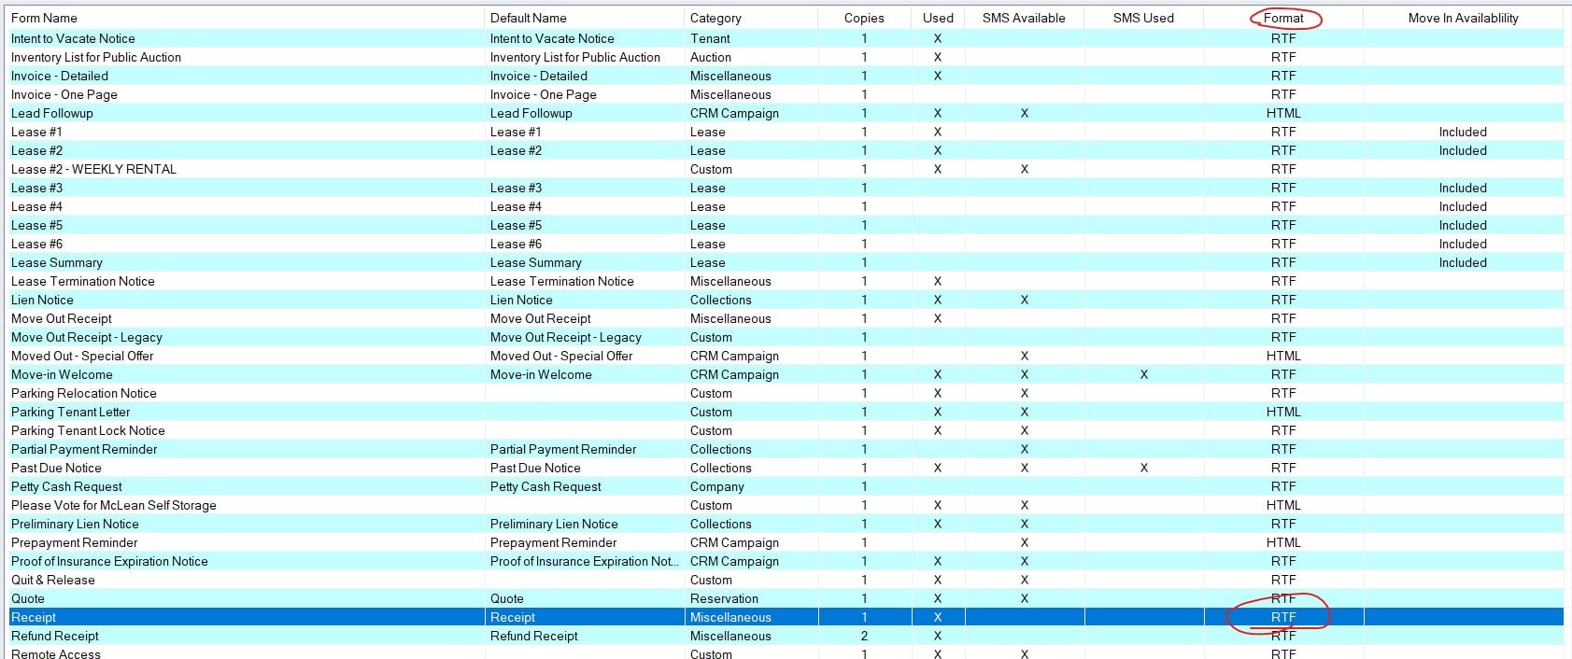The image size is (1572, 659).
Task: Select the Preliminary Lien Notice form name
Action: click(75, 524)
